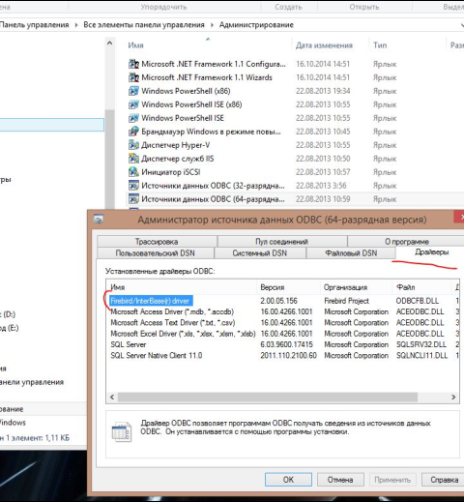Sort the file list by Дата изменения column
Screen dimensions: 464x502
click(x=324, y=45)
